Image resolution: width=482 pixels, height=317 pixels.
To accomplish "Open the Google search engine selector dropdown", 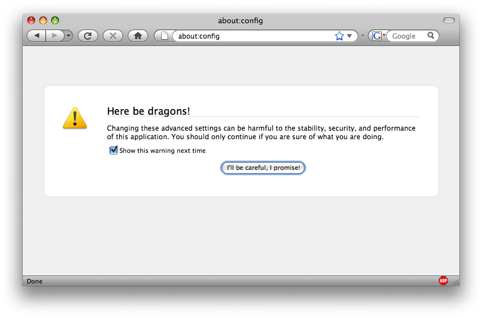I will click(378, 36).
